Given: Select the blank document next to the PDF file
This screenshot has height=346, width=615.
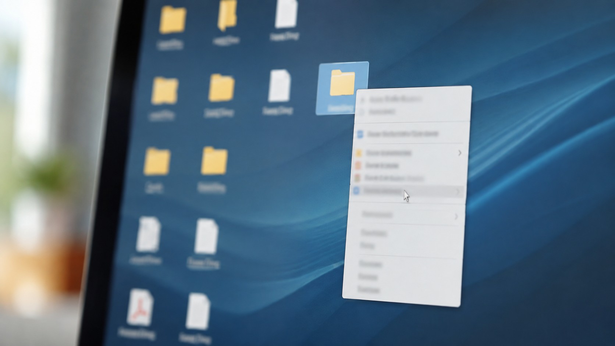Looking at the screenshot, I should [x=198, y=311].
